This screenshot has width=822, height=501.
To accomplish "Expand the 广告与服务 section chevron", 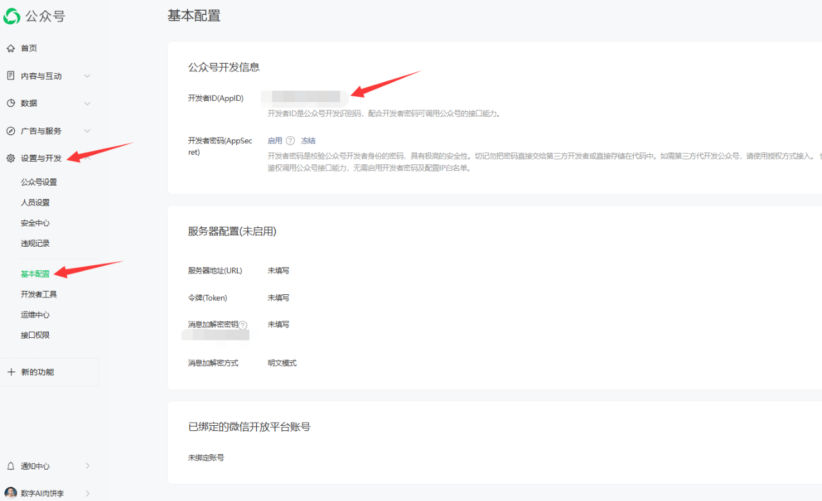I will [x=87, y=131].
